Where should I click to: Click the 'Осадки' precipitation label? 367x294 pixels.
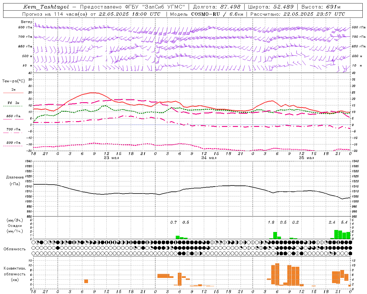(15, 226)
